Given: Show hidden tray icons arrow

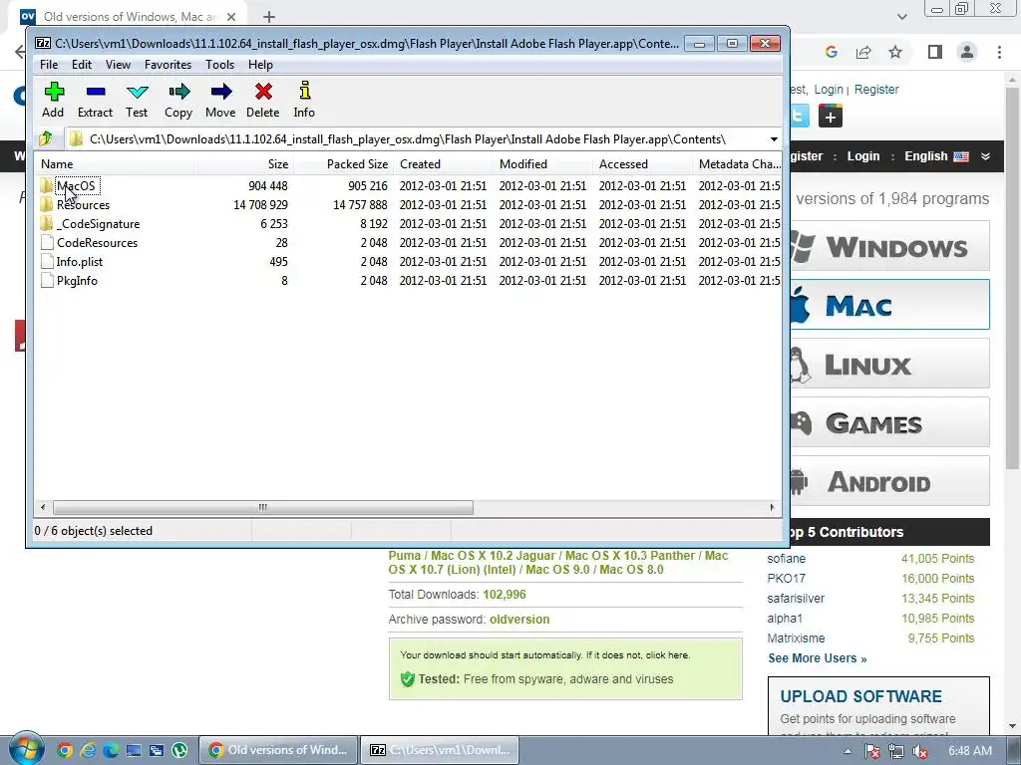Looking at the screenshot, I should click(x=848, y=751).
